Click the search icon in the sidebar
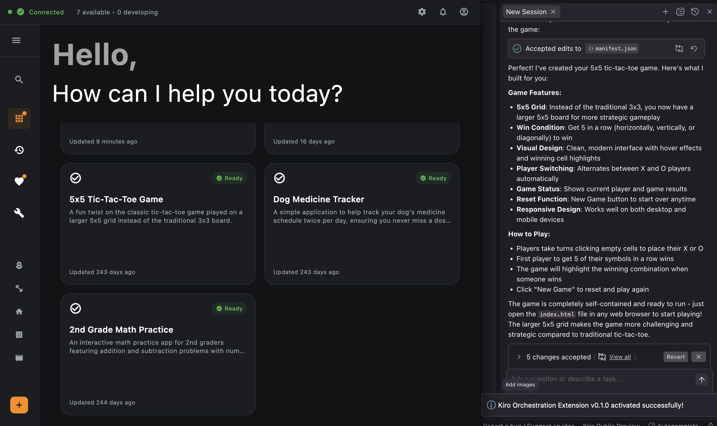717x426 pixels. point(19,79)
